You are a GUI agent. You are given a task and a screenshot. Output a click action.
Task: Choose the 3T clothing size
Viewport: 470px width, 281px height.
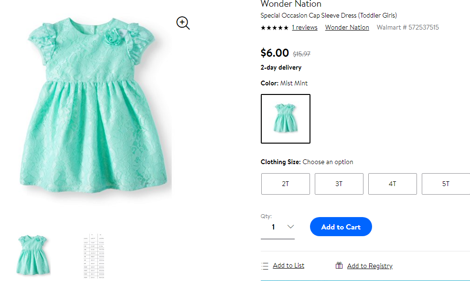click(339, 184)
